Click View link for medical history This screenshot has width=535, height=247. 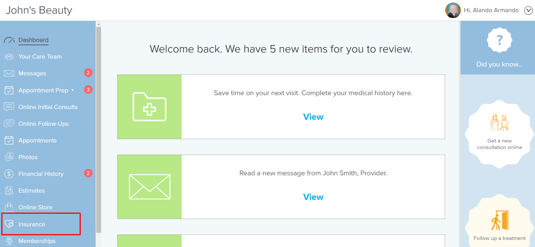313,117
